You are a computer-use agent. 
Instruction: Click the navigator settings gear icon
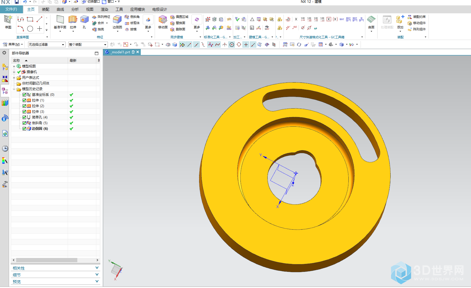[x=4, y=53]
